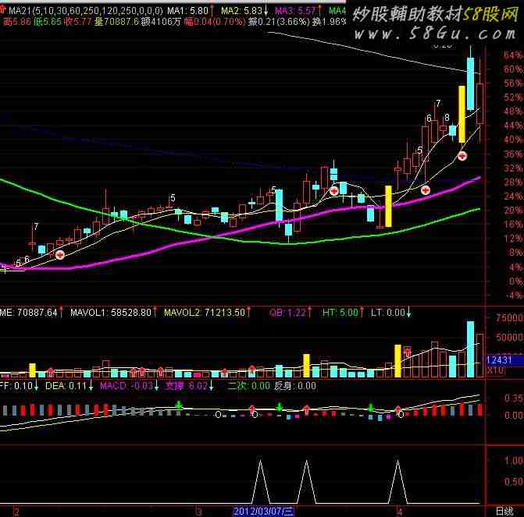Click the red round marker beside the first label 6
The width and height of the screenshot is (524, 517).
tap(60, 255)
